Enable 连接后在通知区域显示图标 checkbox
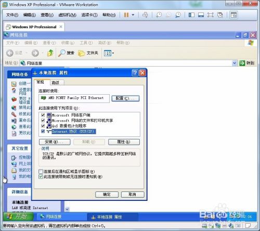260x231 pixels. 41,172
